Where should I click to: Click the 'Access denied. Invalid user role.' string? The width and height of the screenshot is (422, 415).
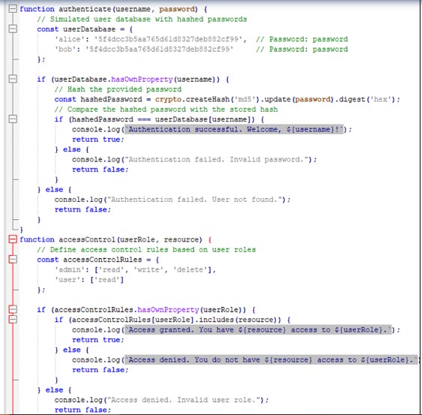[184, 400]
